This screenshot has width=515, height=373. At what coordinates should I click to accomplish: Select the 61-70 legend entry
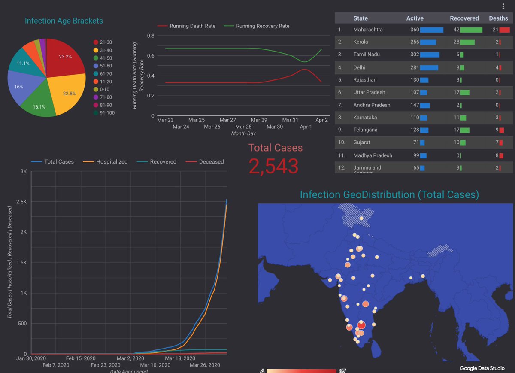(103, 73)
